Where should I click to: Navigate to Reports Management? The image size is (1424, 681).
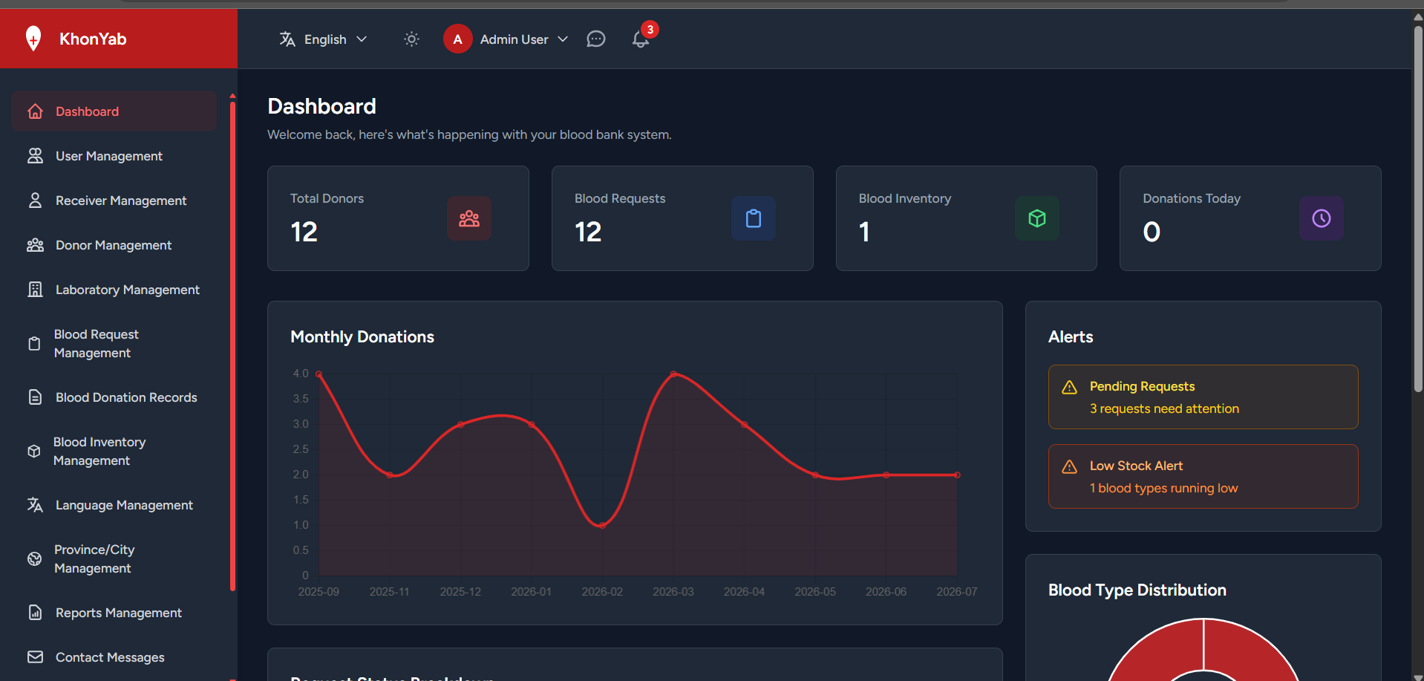(x=114, y=613)
